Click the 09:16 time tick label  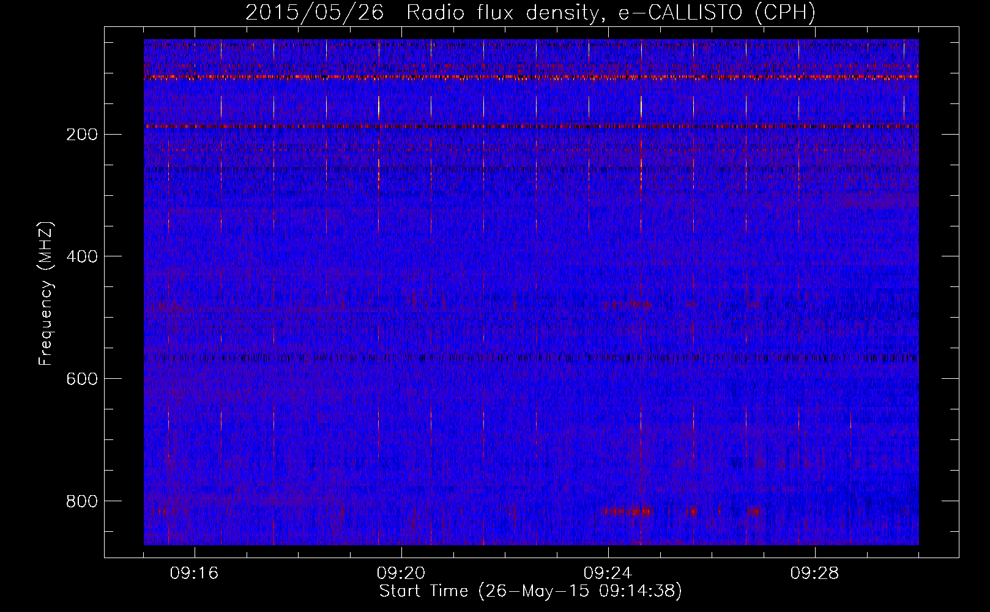click(x=195, y=573)
